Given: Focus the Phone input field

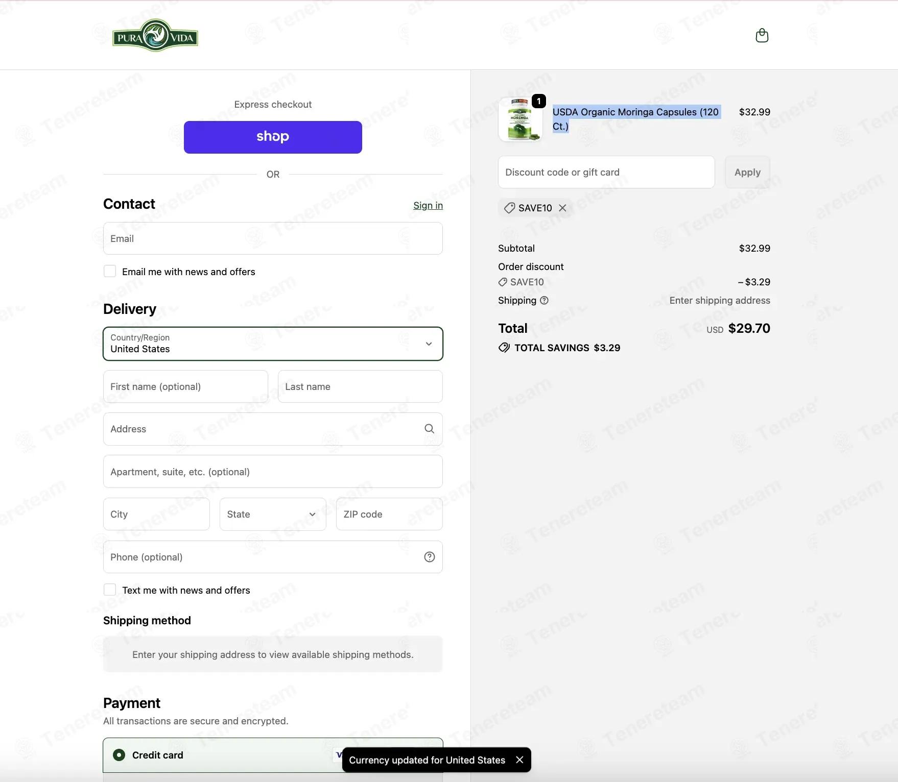Looking at the screenshot, I should (273, 557).
